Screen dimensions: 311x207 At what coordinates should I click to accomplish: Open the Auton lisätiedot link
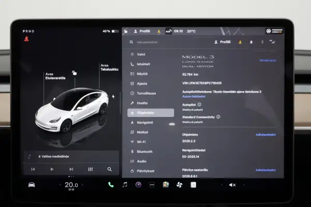pyautogui.click(x=194, y=96)
